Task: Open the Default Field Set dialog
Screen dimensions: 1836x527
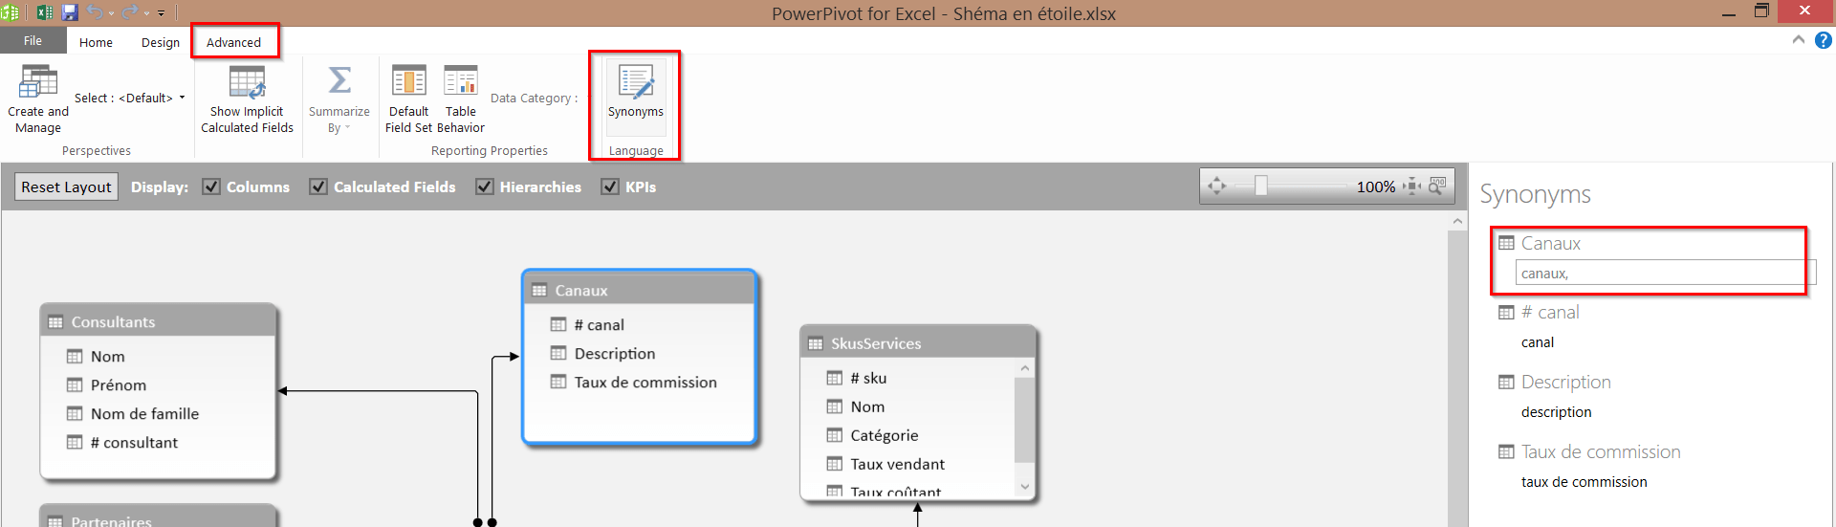Action: [408, 84]
